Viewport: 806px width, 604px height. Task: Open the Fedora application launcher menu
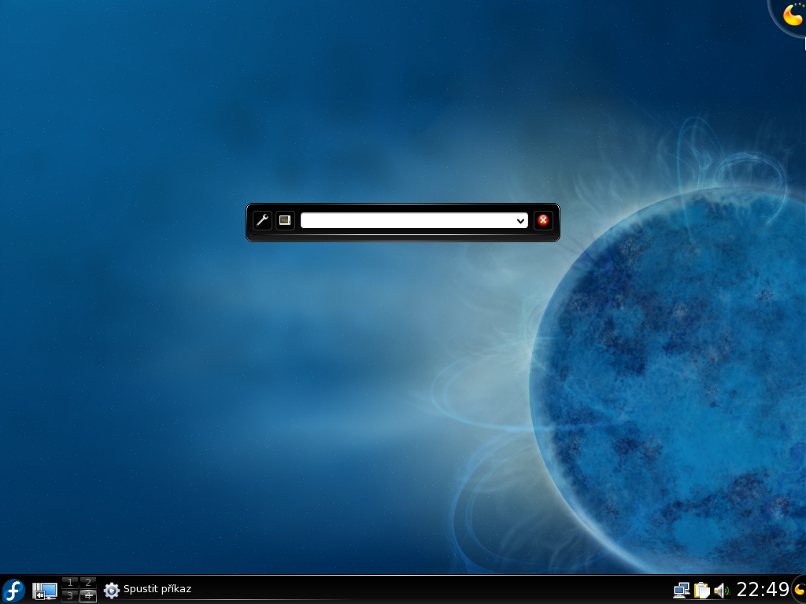(x=13, y=590)
